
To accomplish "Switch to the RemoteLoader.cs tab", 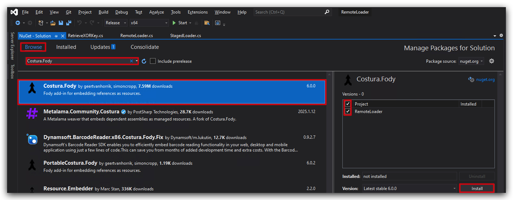I will [x=137, y=36].
